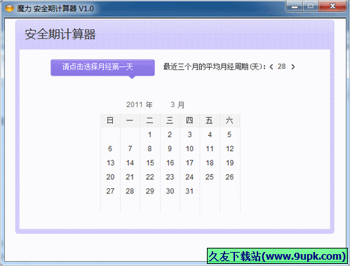This screenshot has height=266, width=350.
Task: Choose calendar date 24
Action: (189, 177)
